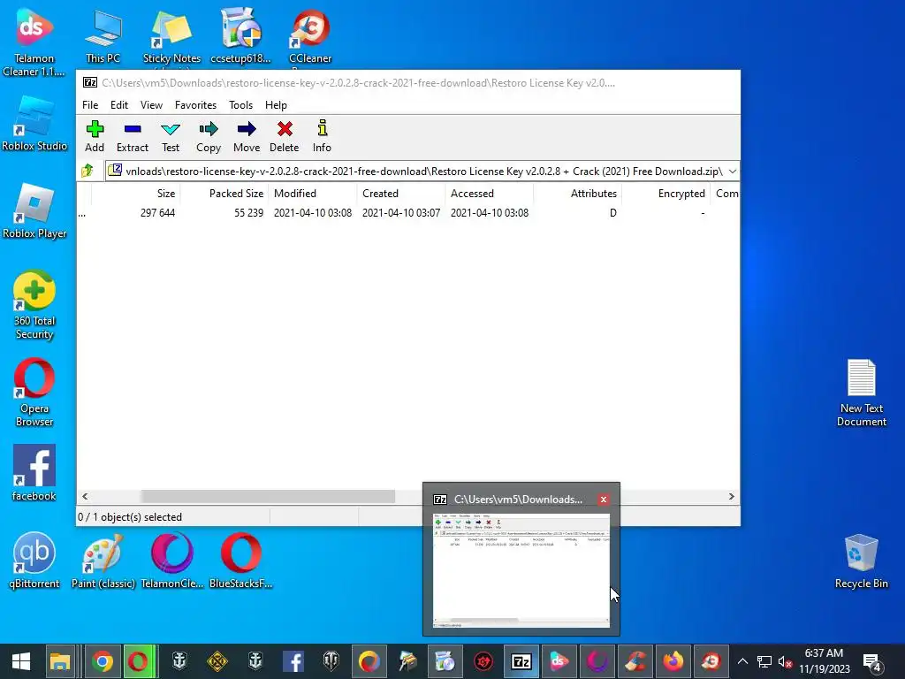Open the muted volume tray icon
905x679 pixels.
pyautogui.click(x=785, y=661)
